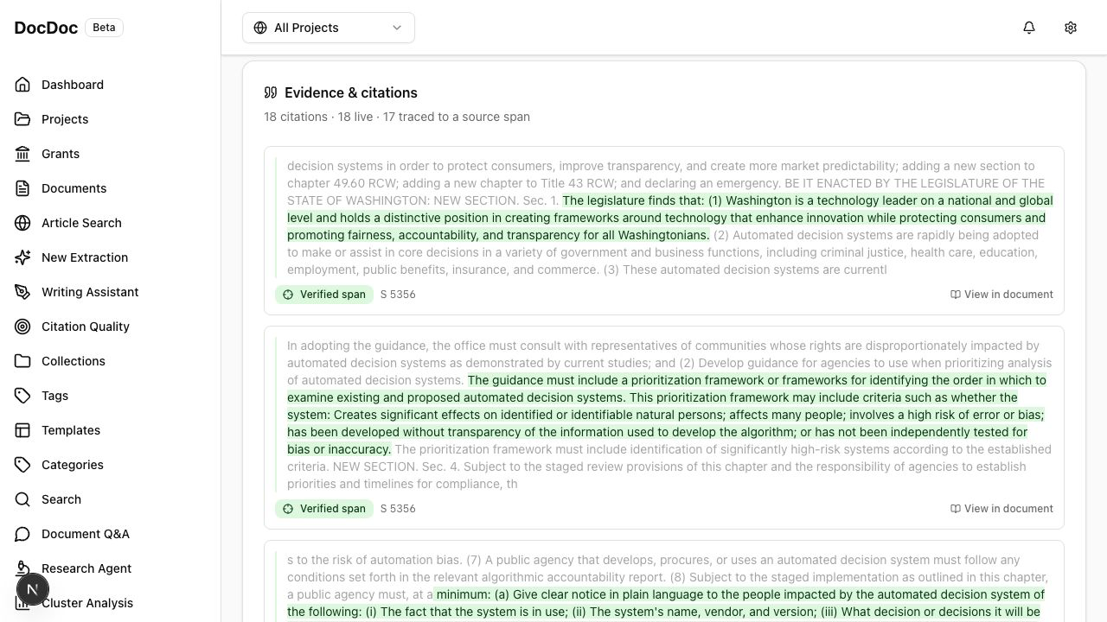Click the round N avatar badge
This screenshot has width=1107, height=622.
pyautogui.click(x=33, y=590)
